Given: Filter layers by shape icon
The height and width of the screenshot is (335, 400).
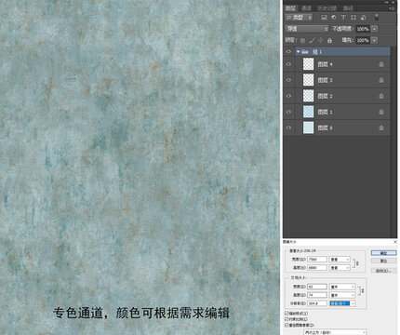Looking at the screenshot, I should 353,18.
